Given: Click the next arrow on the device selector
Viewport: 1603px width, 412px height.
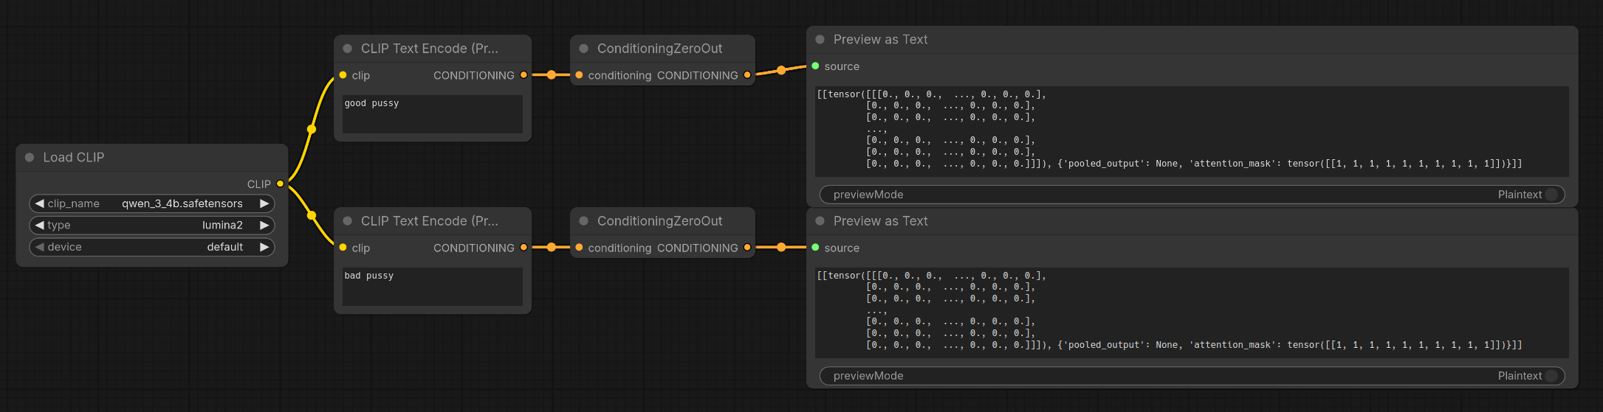Looking at the screenshot, I should (264, 247).
